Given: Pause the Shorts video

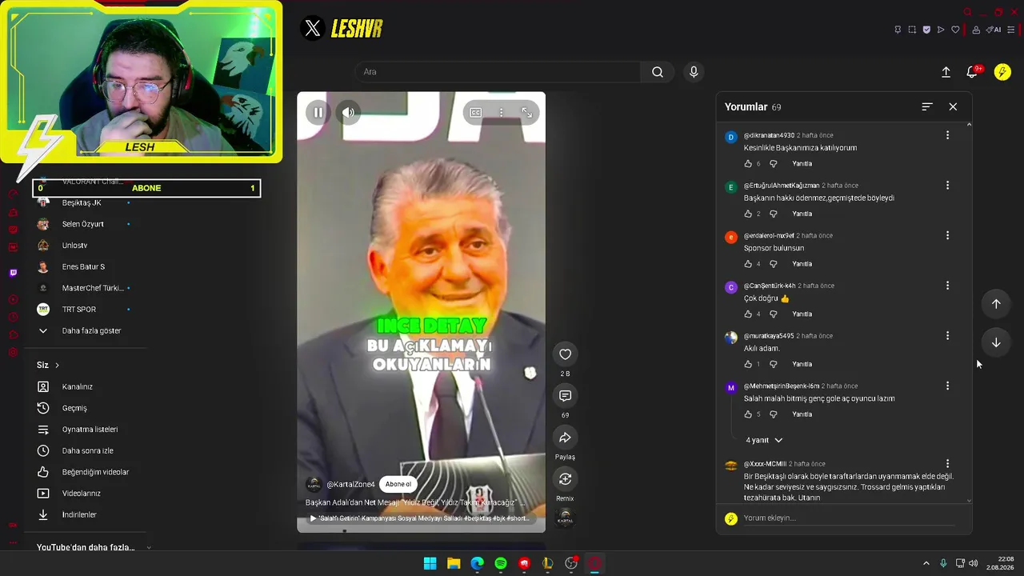Looking at the screenshot, I should point(318,113).
